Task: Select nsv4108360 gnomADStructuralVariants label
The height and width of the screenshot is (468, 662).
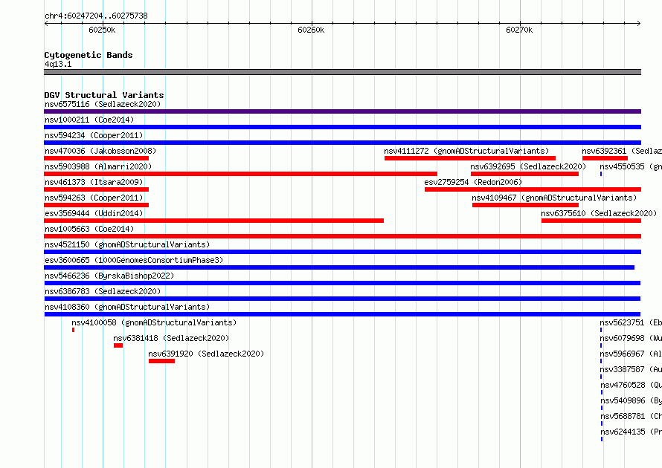Action: (x=127, y=307)
